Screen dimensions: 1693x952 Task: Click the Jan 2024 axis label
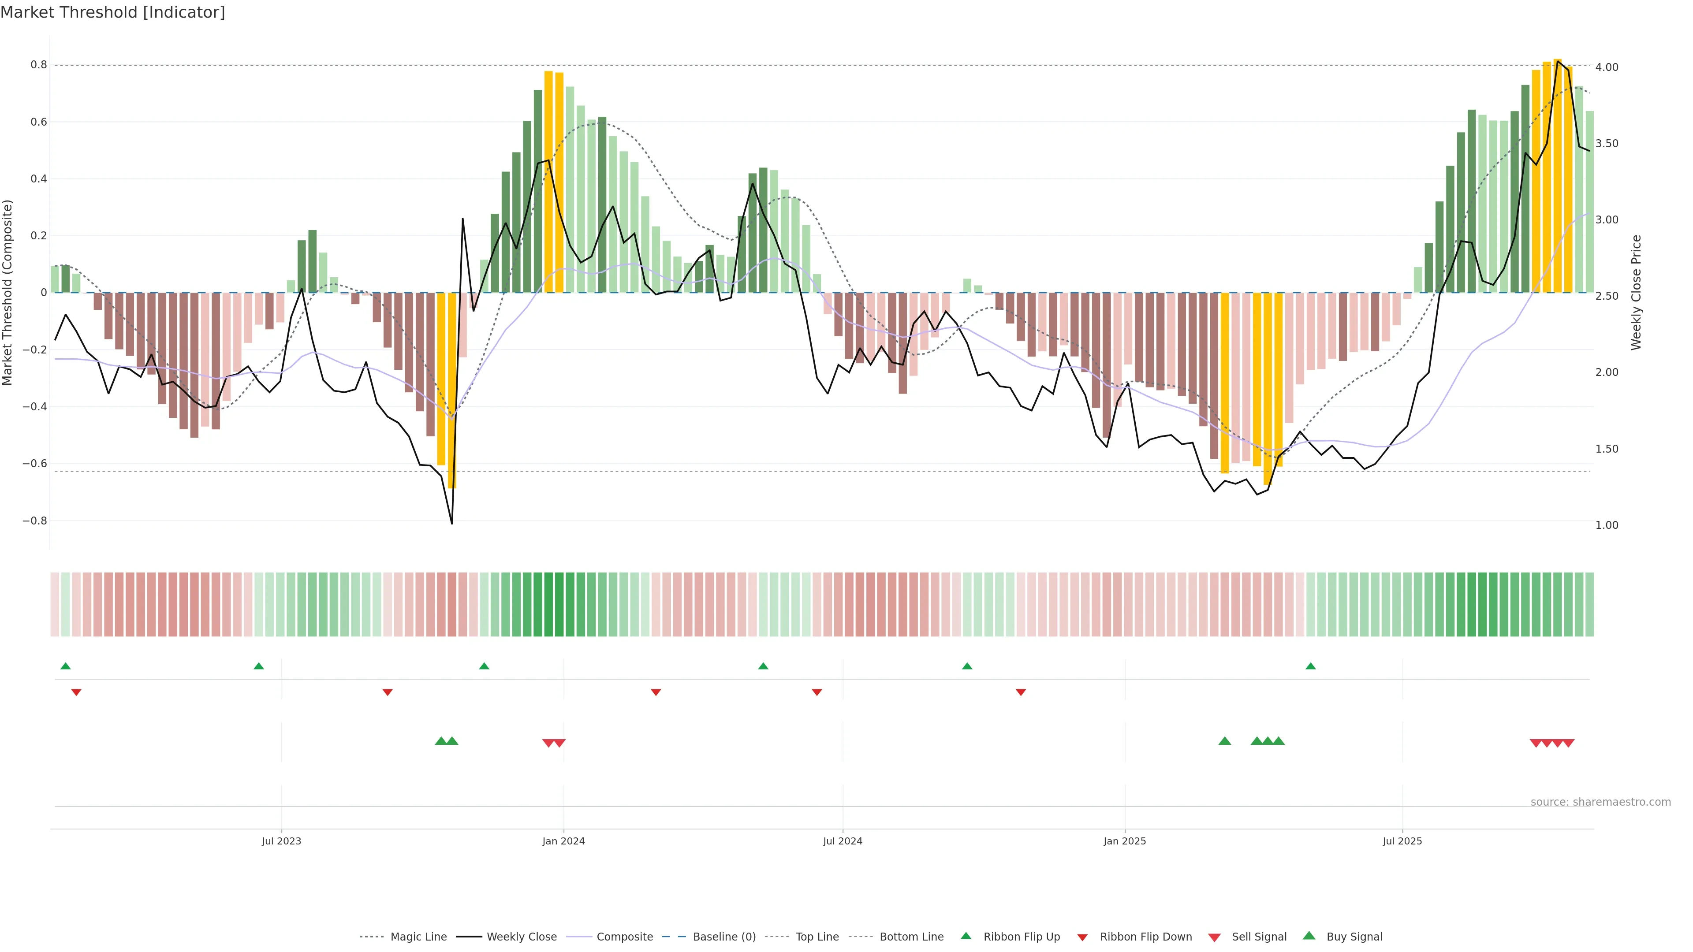[563, 841]
